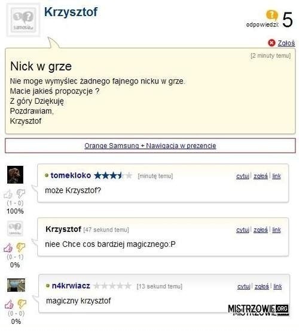Open n4krwiacz's username profile
This screenshot has width=299, height=331.
click(x=71, y=286)
